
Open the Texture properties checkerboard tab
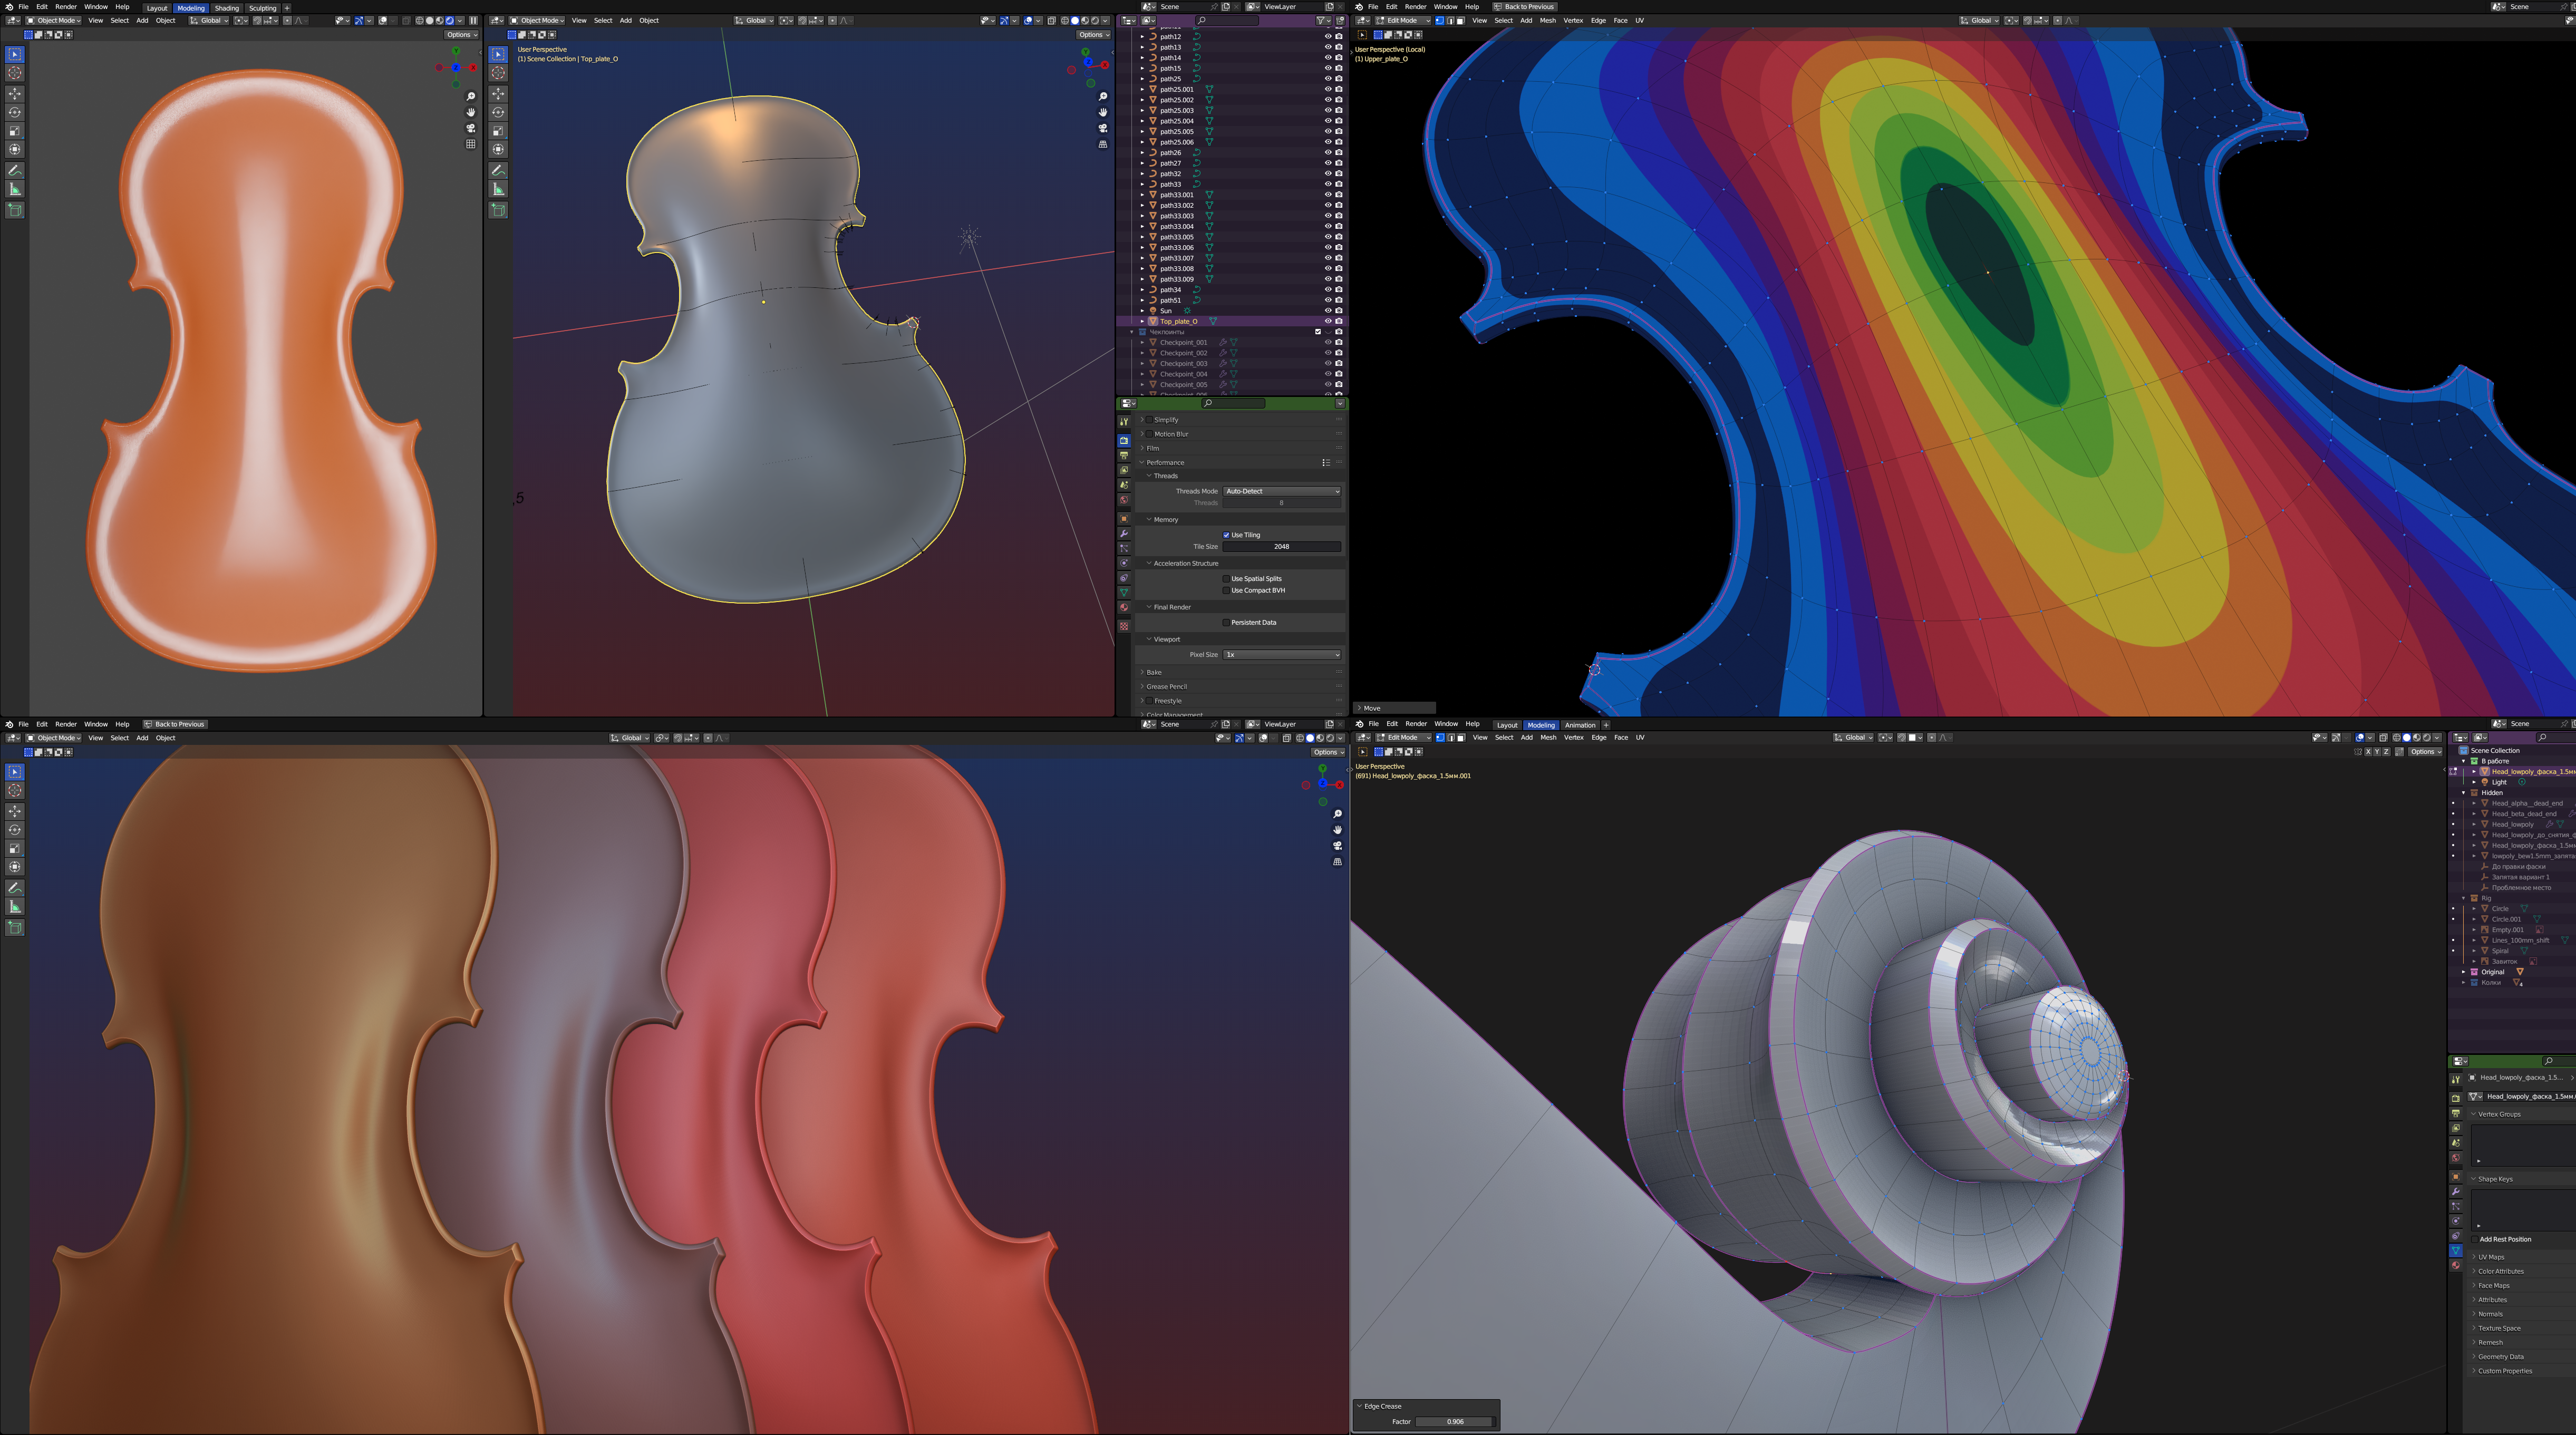click(x=1124, y=626)
